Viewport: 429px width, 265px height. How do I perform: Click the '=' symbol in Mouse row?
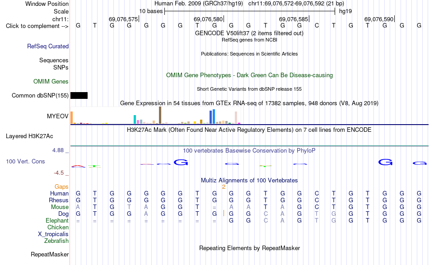point(214,207)
